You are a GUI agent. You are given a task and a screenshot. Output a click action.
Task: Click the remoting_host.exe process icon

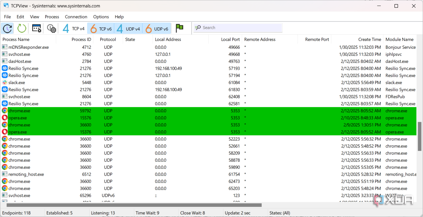click(4, 174)
